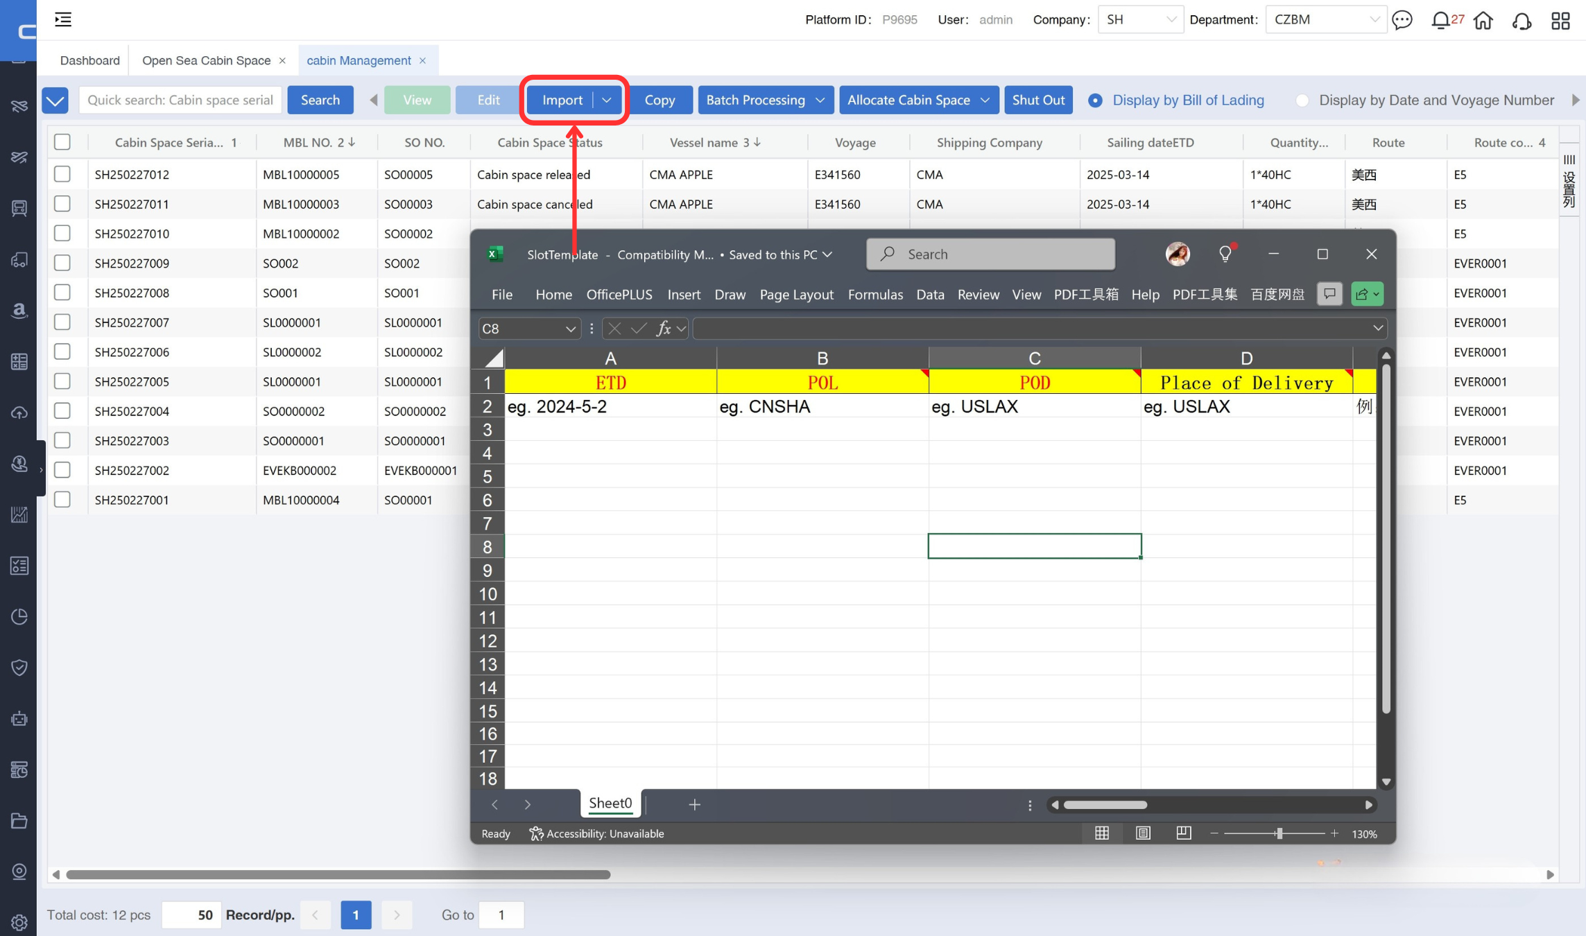The width and height of the screenshot is (1586, 936).
Task: Focus the quick search cabin space field
Action: (180, 100)
